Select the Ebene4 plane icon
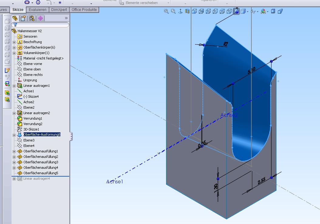 (20, 146)
